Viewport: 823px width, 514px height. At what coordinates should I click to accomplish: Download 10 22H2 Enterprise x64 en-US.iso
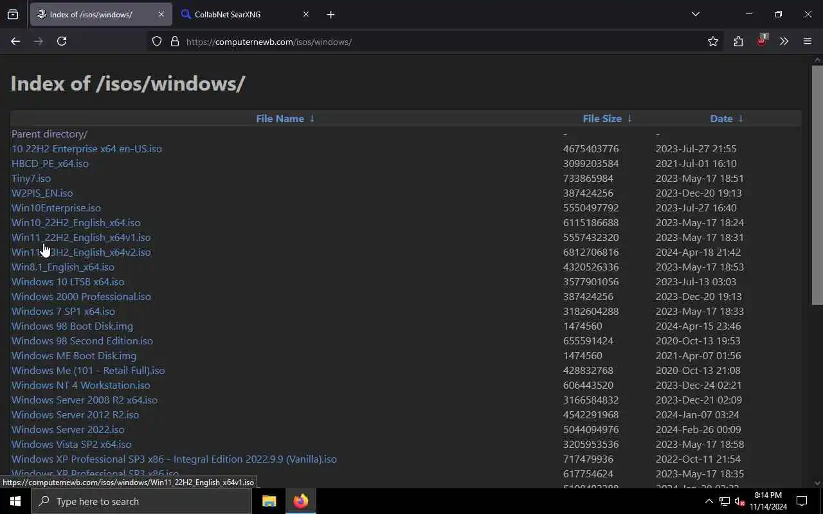pos(87,148)
